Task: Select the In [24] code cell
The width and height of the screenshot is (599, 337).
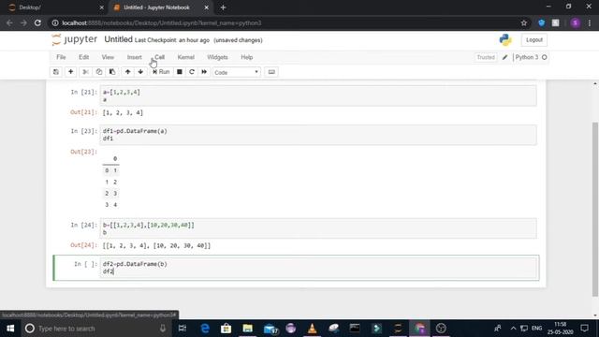Action: tap(318, 228)
